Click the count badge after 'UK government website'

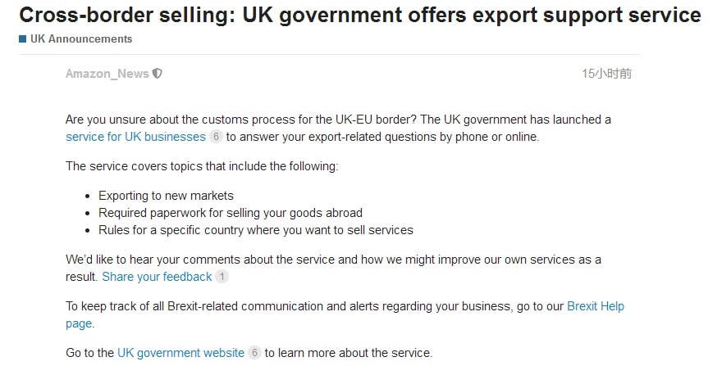[254, 353]
